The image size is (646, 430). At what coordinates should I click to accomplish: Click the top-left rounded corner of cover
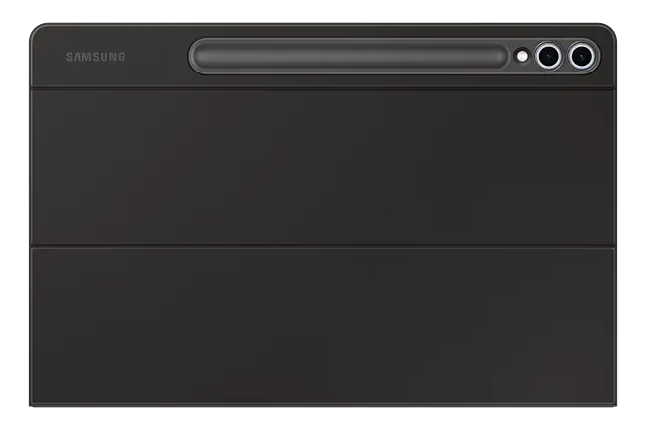click(x=37, y=31)
